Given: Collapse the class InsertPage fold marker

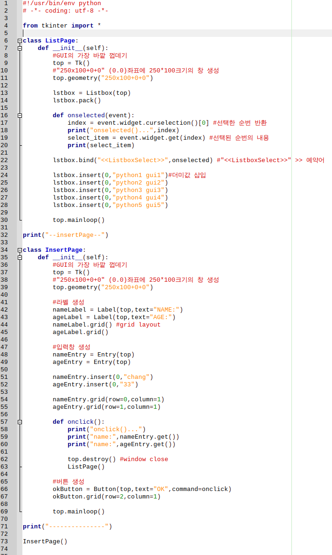Looking at the screenshot, I should (x=20, y=250).
